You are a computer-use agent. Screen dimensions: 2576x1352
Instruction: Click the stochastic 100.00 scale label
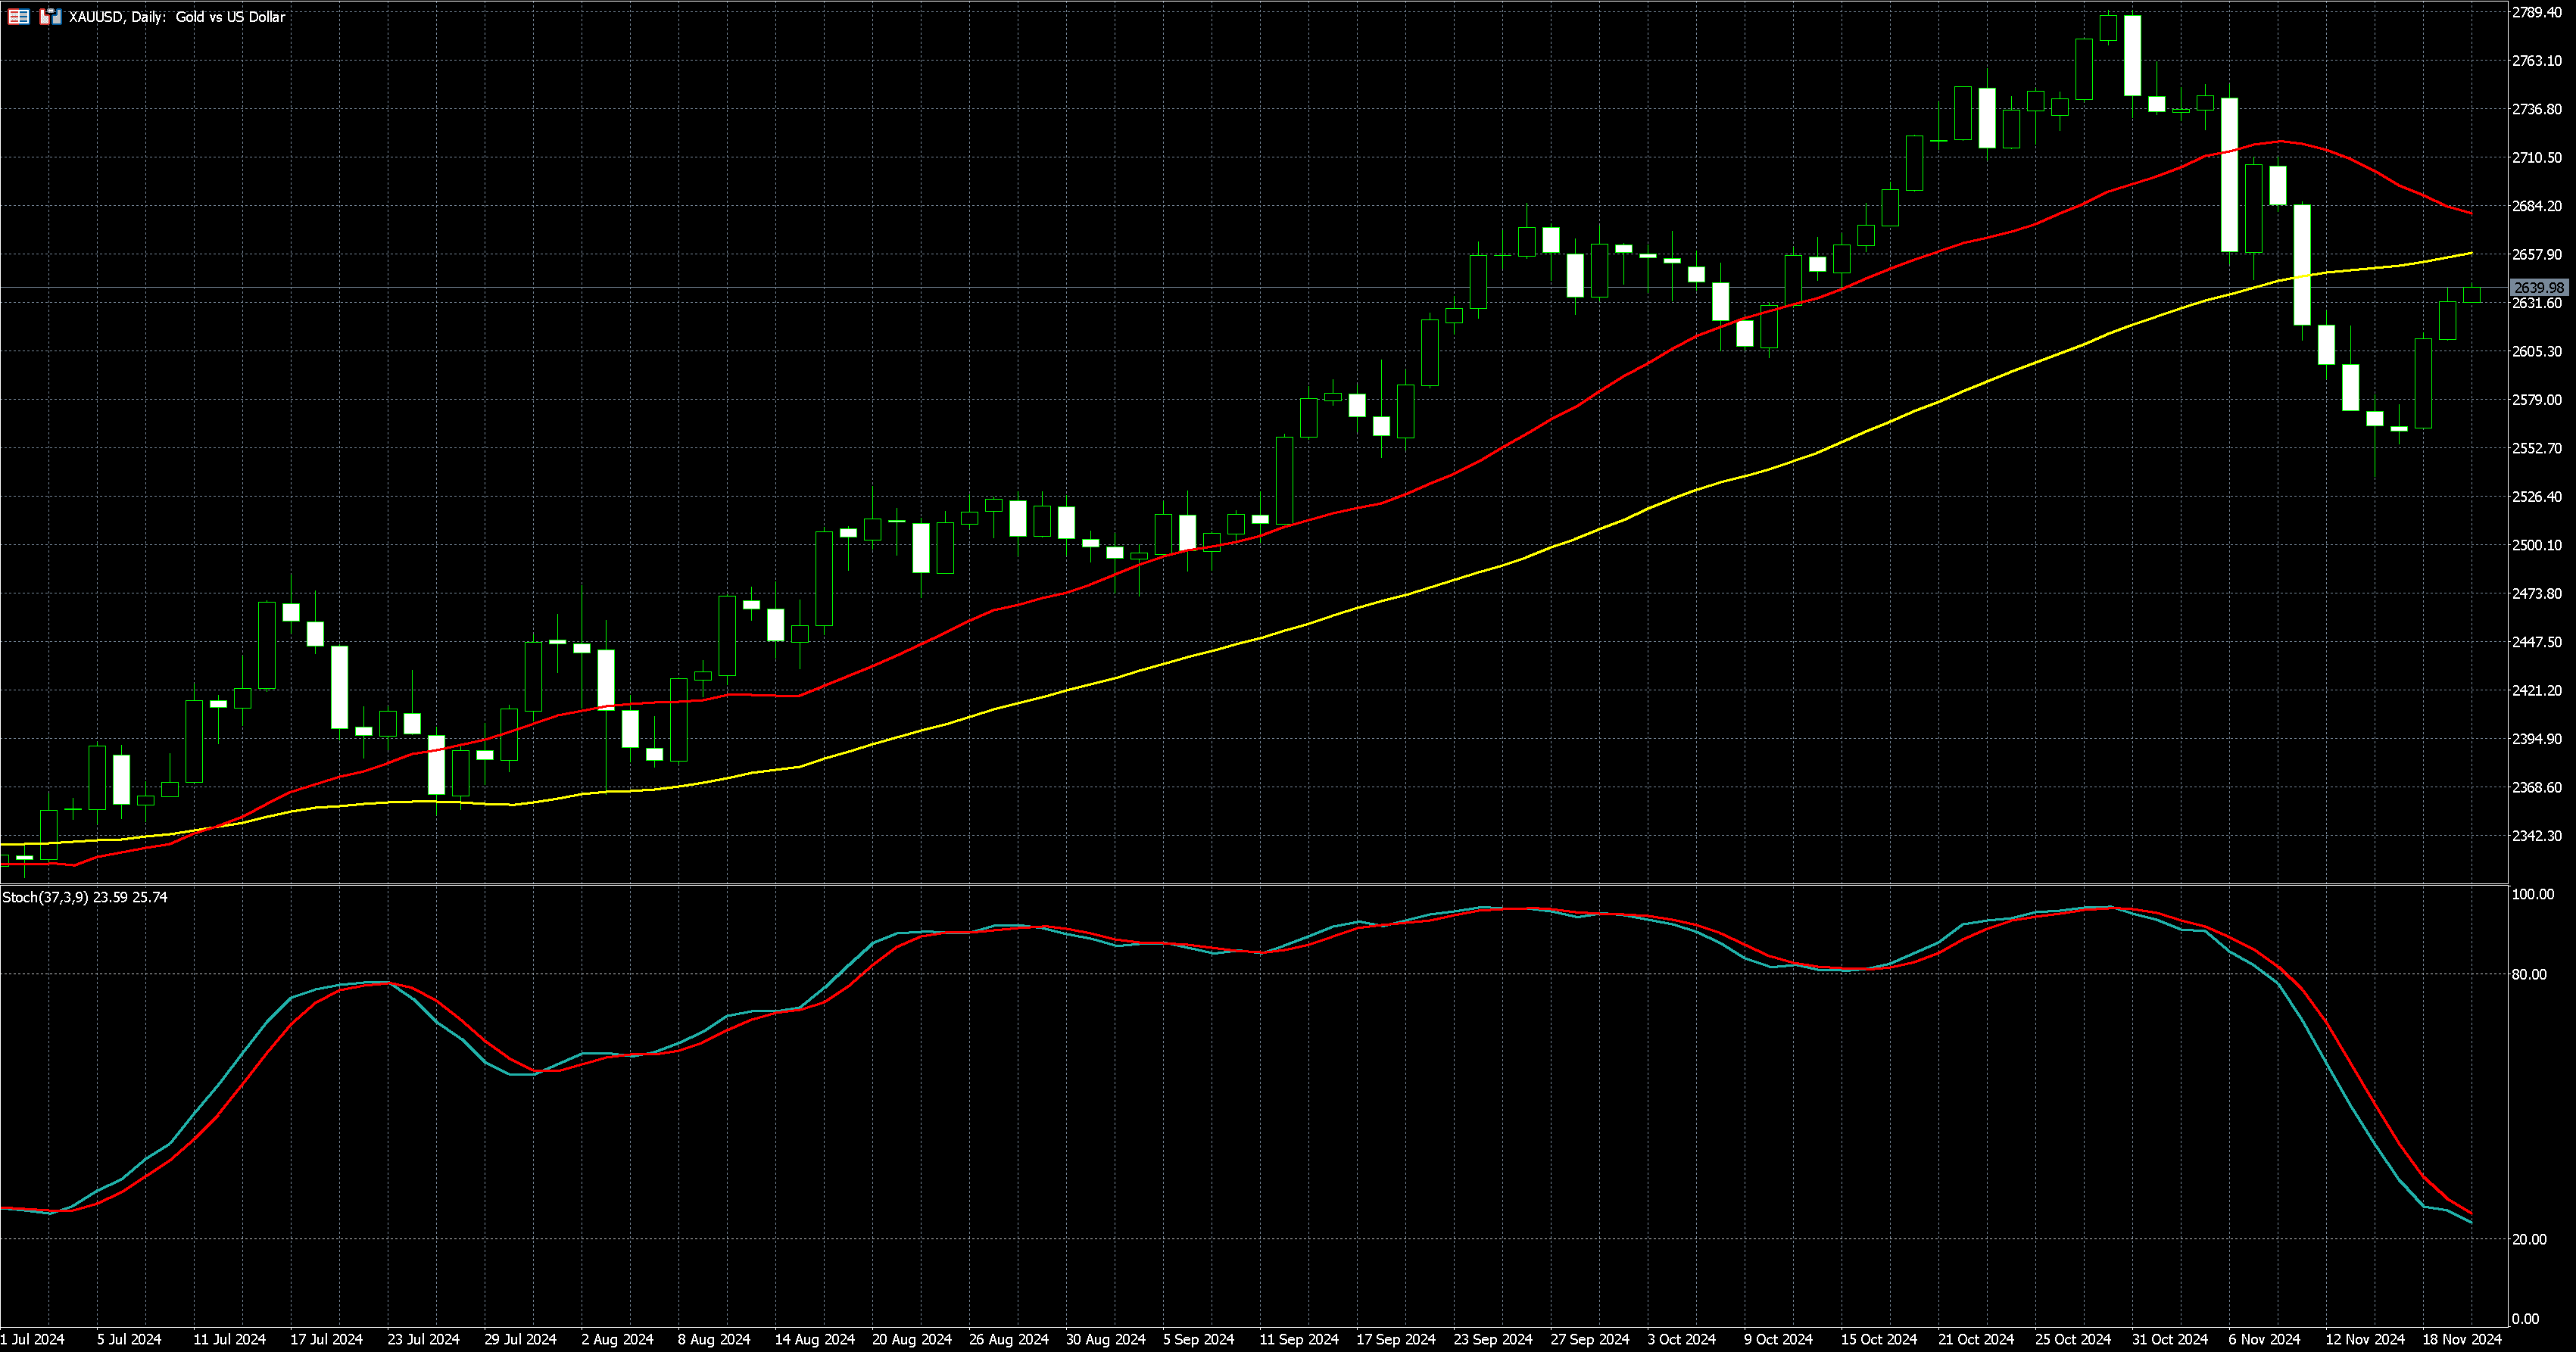click(x=2532, y=894)
